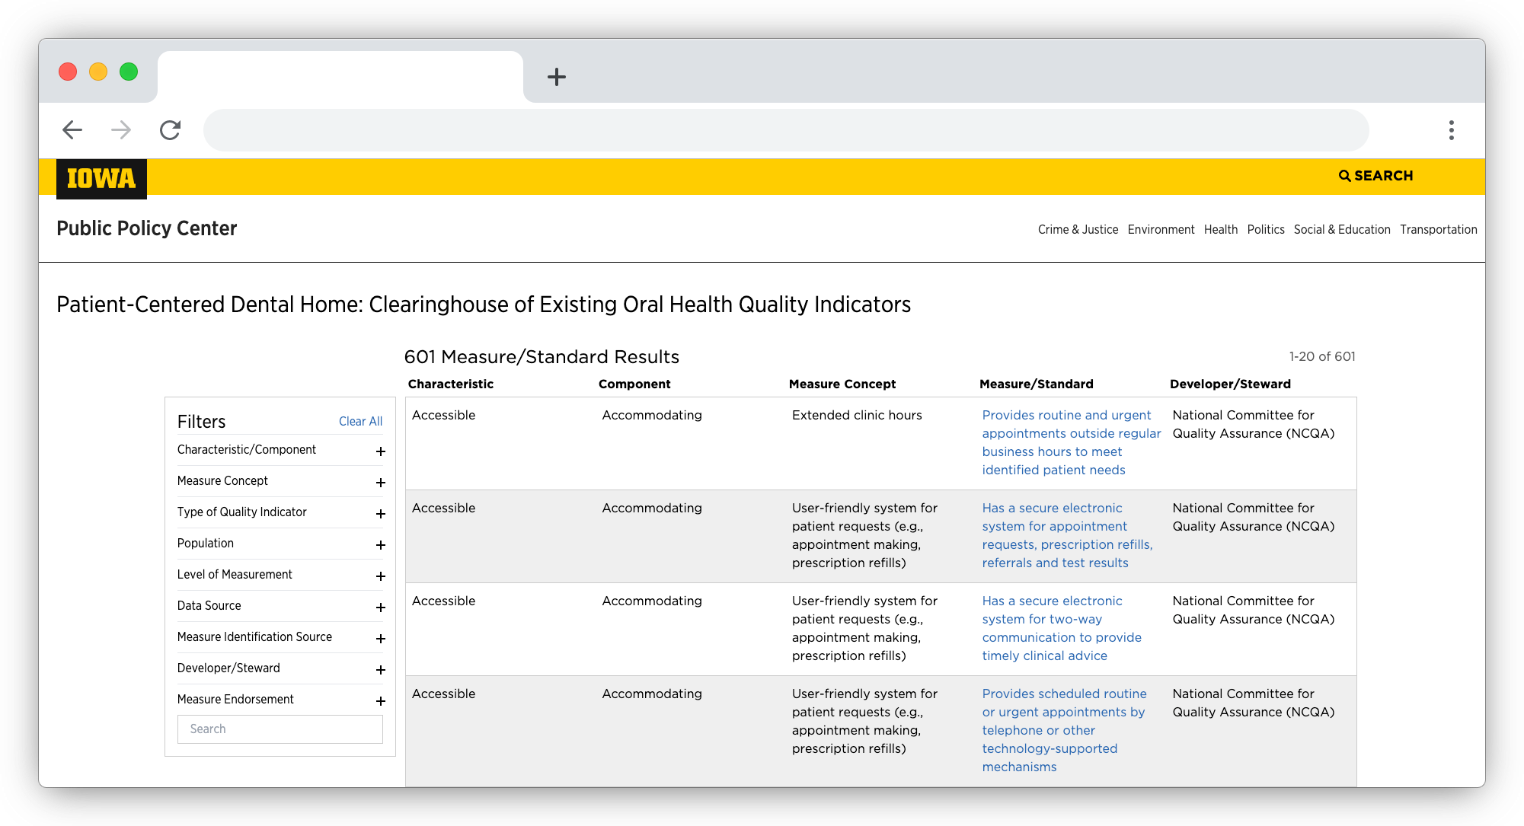Open the Health menu item
This screenshot has width=1524, height=826.
(x=1221, y=230)
